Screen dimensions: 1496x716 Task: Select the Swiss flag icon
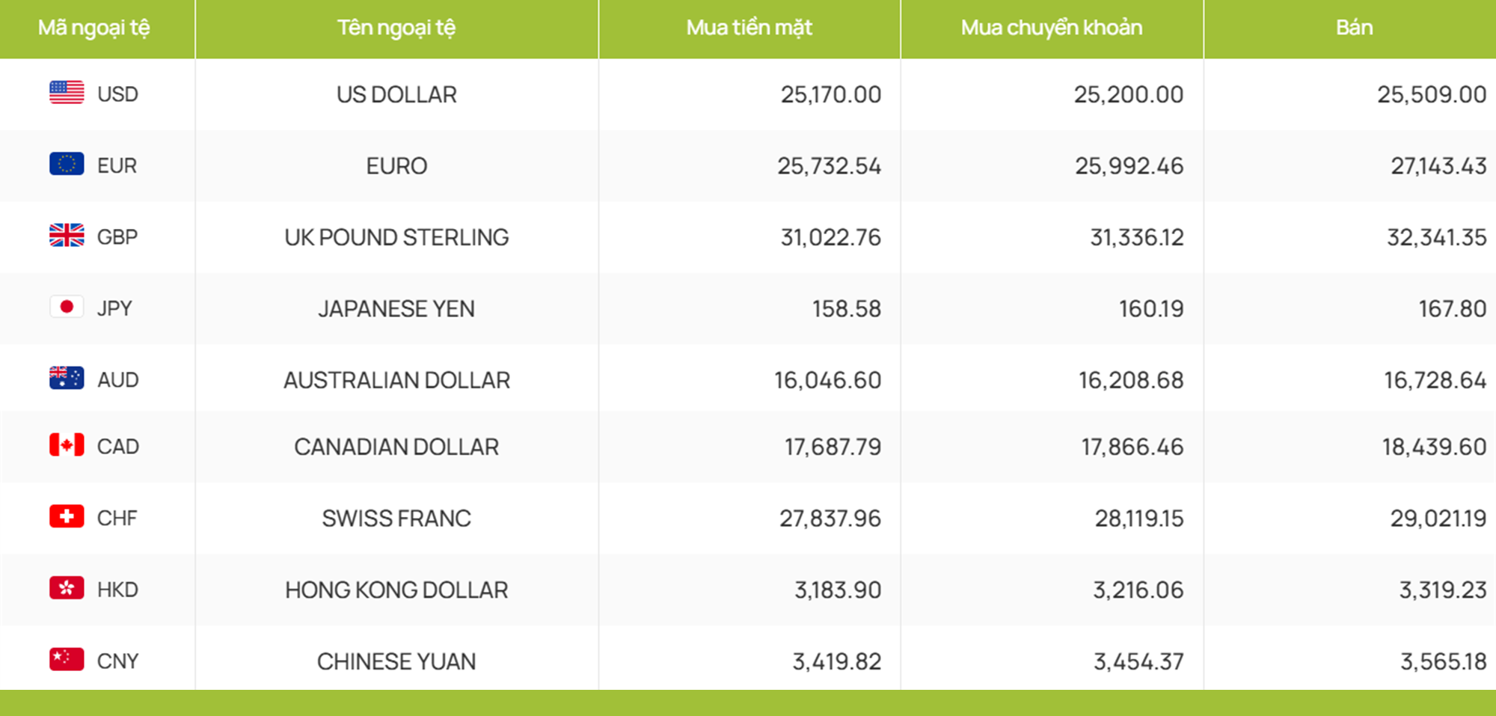coord(67,516)
